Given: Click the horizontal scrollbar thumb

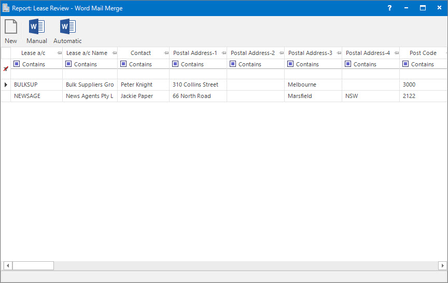Looking at the screenshot, I should click(33, 265).
